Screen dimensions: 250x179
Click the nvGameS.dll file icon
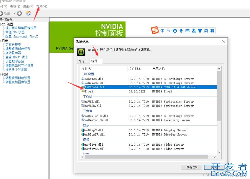tap(83, 79)
